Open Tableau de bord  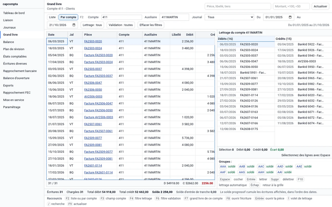point(14,13)
